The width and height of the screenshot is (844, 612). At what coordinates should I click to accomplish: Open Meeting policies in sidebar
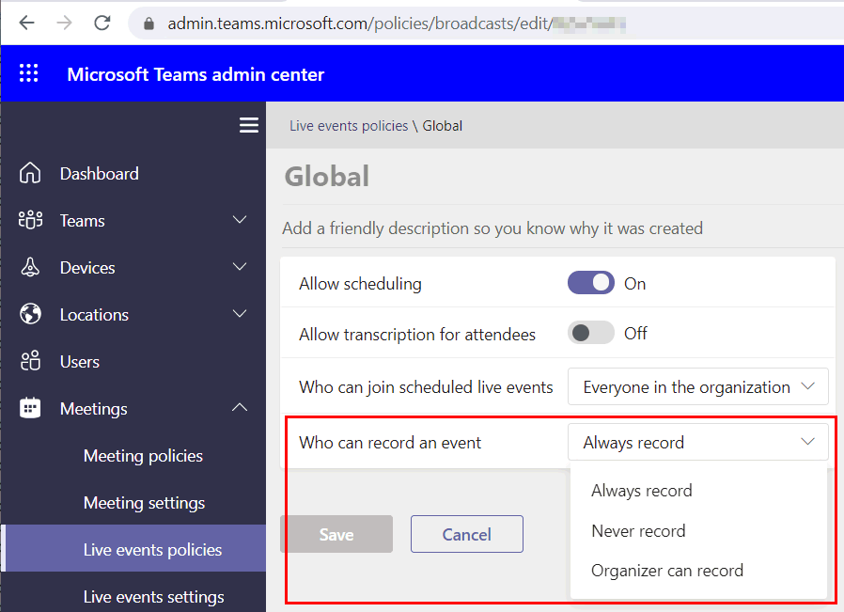pos(143,456)
